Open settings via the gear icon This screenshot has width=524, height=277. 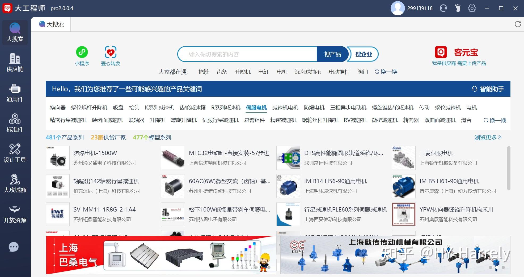[x=472, y=8]
